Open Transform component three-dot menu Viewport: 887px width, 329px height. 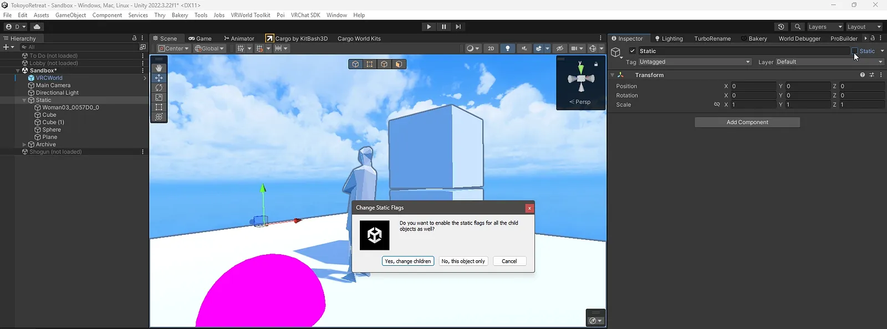[881, 75]
